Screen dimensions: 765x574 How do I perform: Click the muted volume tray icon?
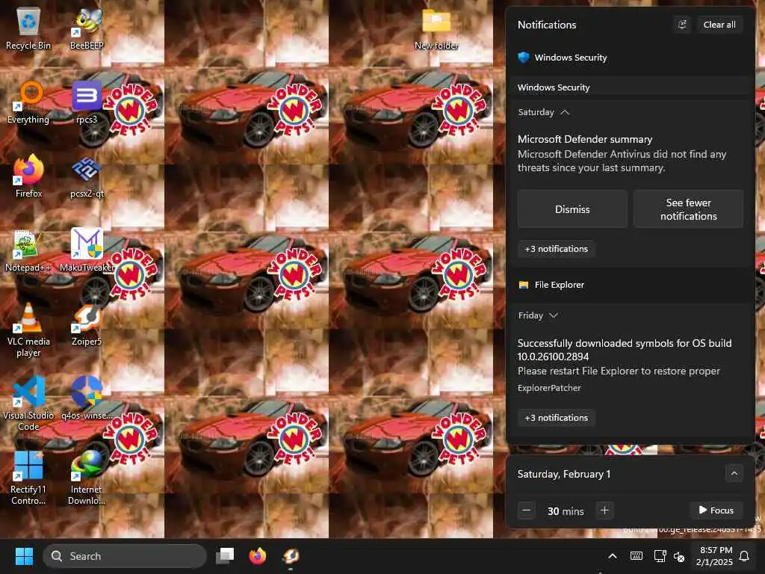tap(679, 556)
